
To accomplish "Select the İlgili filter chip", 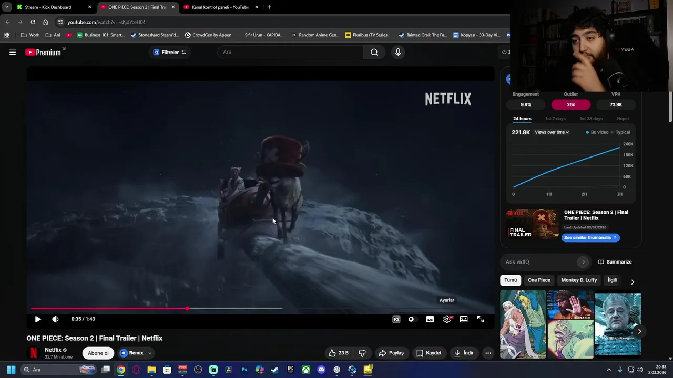I will 612,280.
